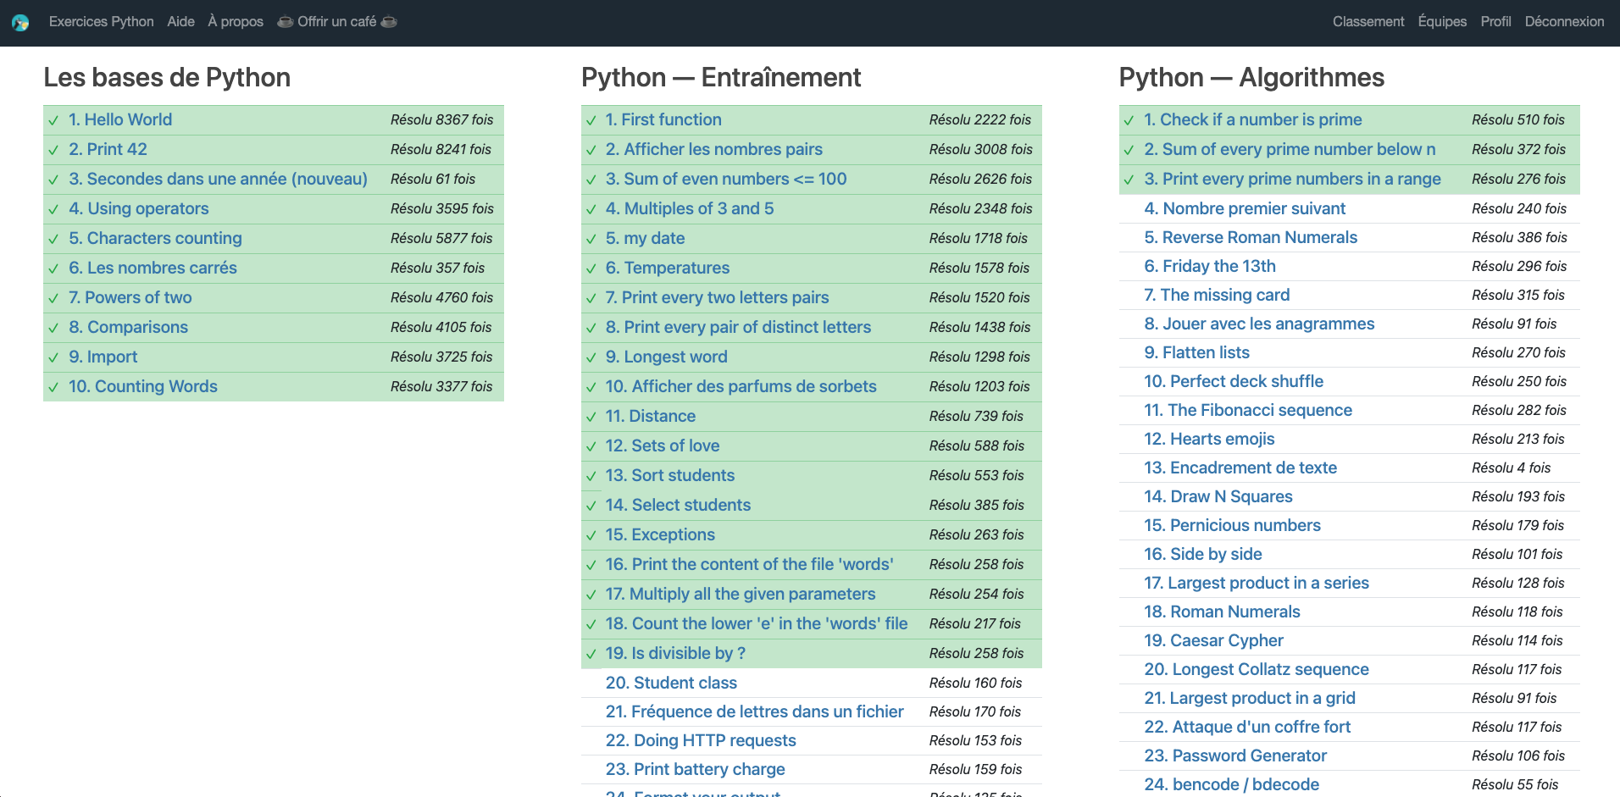The image size is (1620, 797).
Task: Click the checkmark next to Check if a number is prime
Action: point(1129,120)
